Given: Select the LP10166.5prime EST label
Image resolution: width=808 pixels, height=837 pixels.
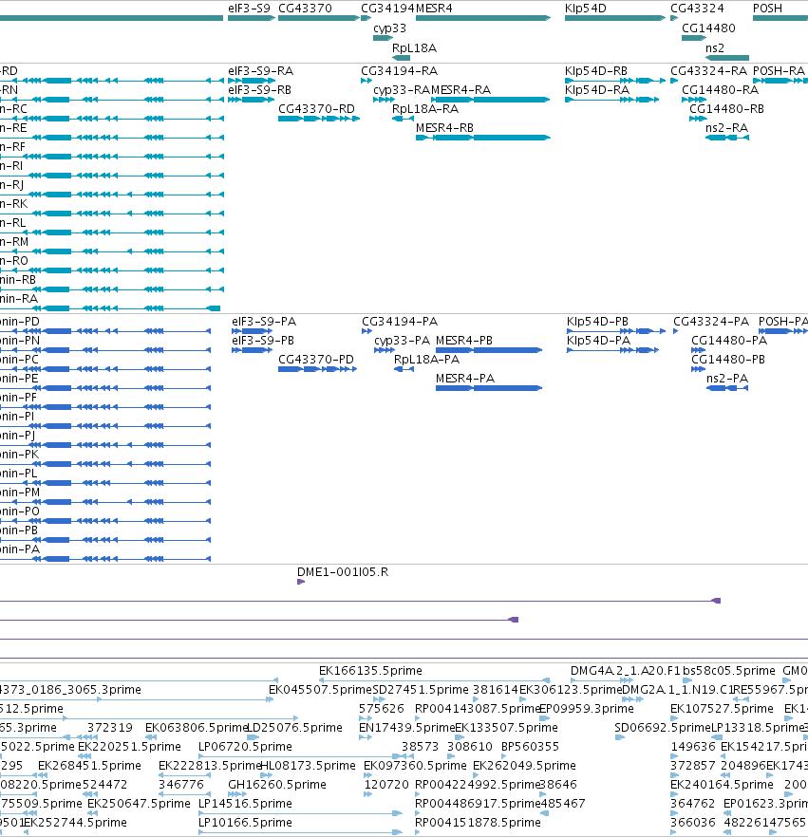Looking at the screenshot, I should point(246,823).
